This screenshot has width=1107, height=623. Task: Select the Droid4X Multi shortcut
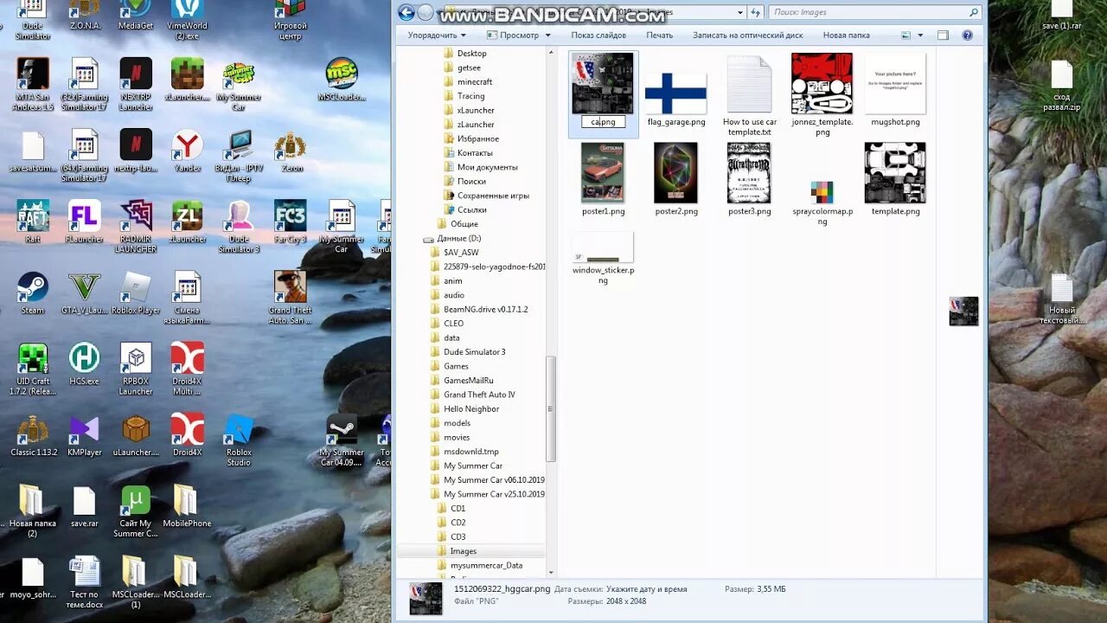pyautogui.click(x=187, y=369)
